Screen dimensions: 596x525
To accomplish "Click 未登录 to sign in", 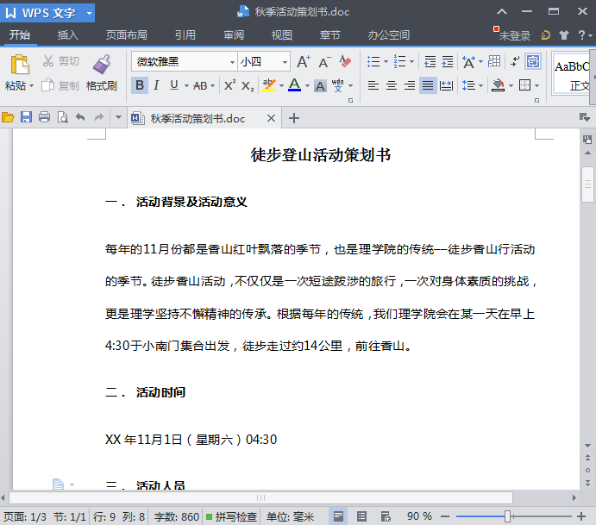I will (515, 35).
